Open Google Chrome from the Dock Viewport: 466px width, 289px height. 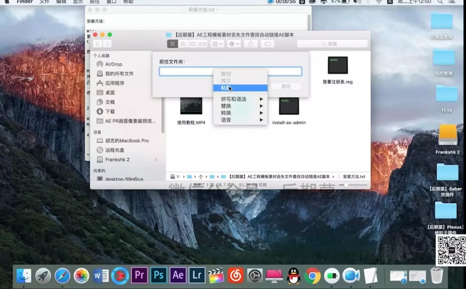(312, 275)
